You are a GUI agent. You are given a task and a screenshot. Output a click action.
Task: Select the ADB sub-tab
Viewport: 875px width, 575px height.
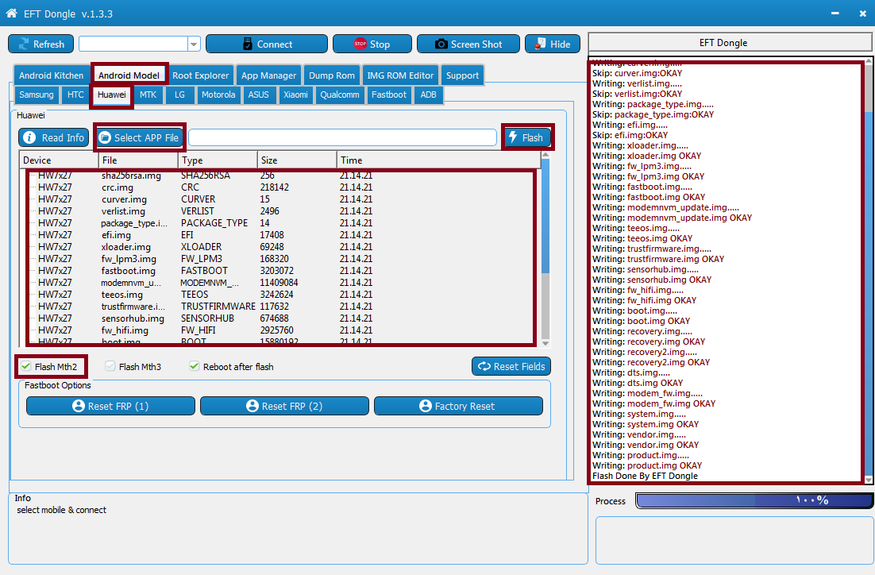coord(428,95)
